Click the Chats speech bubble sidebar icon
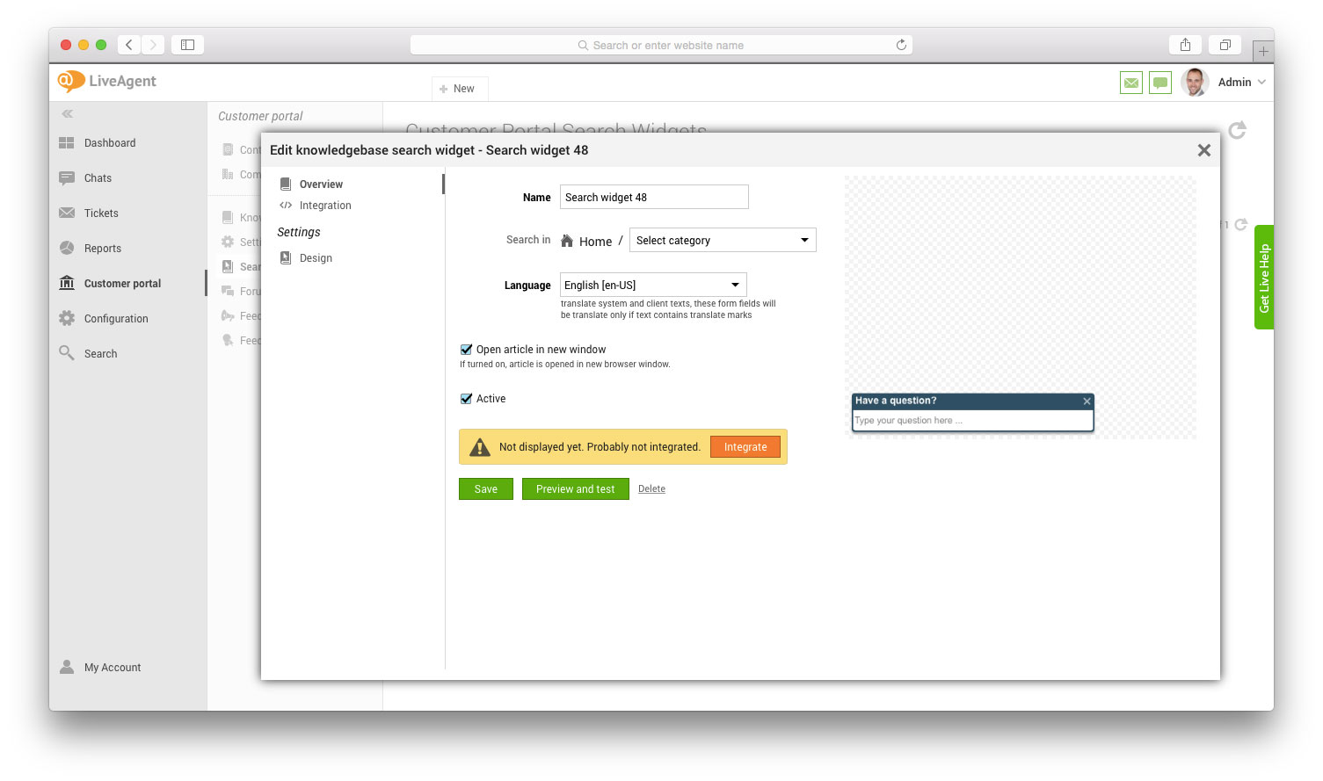 [x=67, y=178]
